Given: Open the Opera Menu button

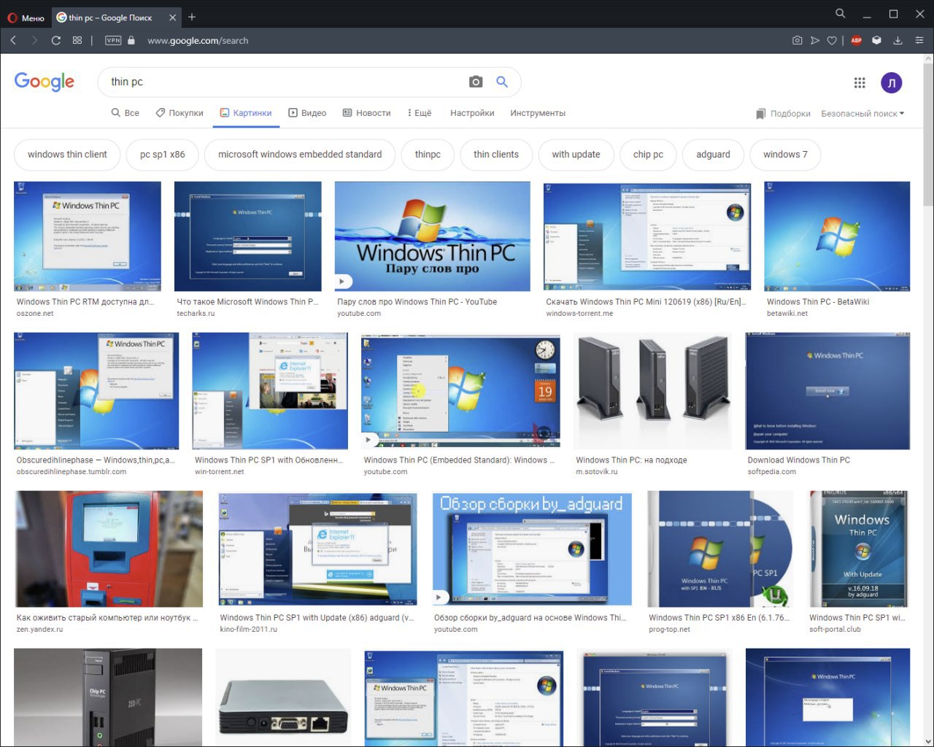Looking at the screenshot, I should pos(26,18).
